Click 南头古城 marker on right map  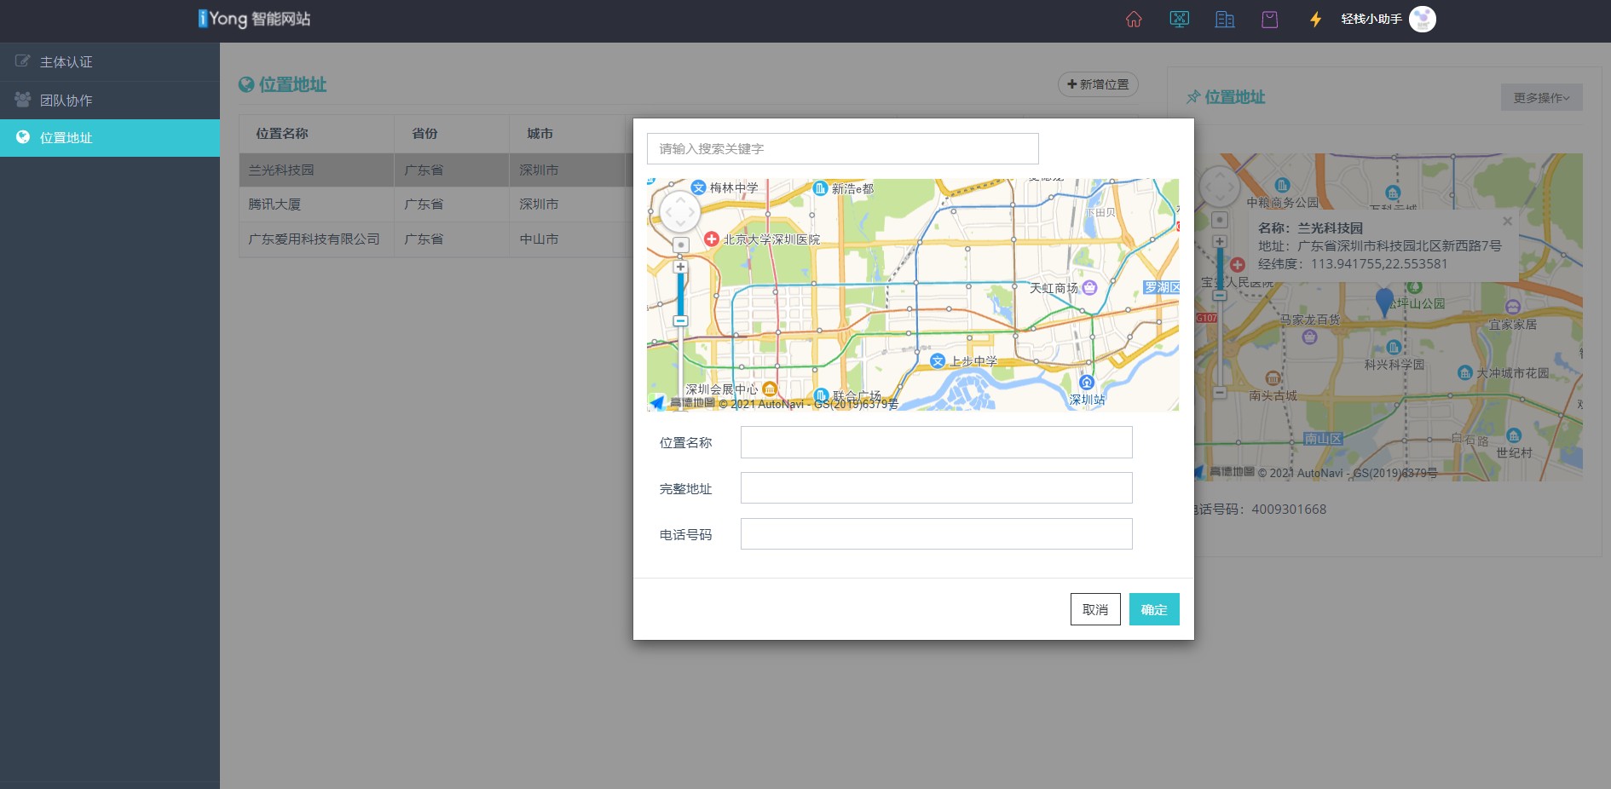click(x=1273, y=378)
